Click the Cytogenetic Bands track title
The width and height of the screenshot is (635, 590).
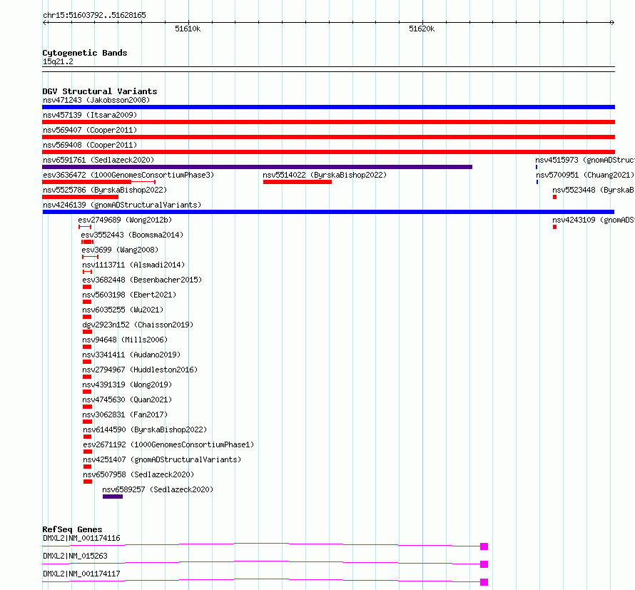click(85, 53)
